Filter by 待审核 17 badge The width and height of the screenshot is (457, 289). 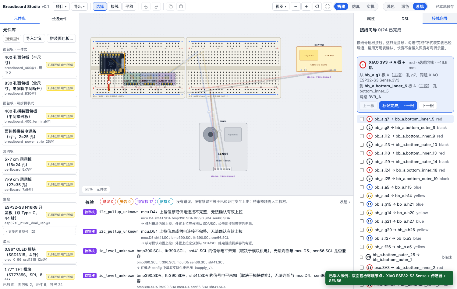pos(145,202)
